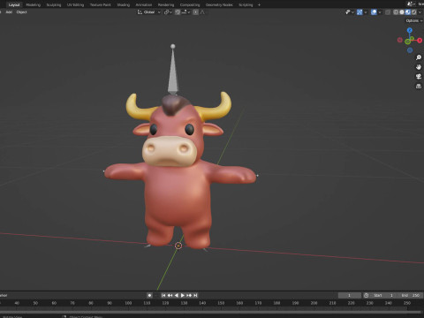Image resolution: width=424 pixels, height=318 pixels.
Task: Play animation in reverse
Action: 176,295
